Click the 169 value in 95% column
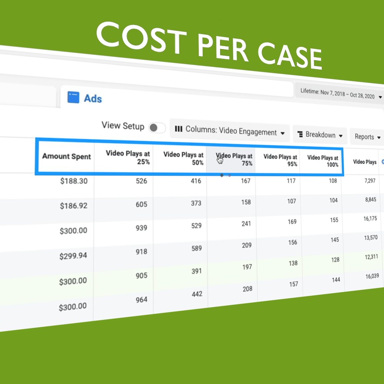384x384 pixels. [292, 222]
